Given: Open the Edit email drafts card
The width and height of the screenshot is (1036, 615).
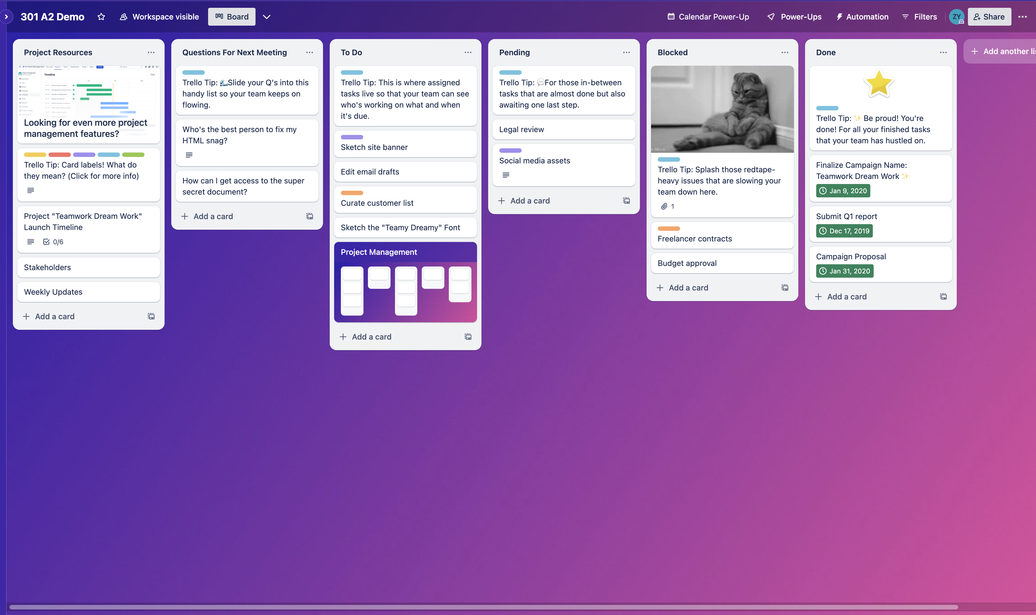Looking at the screenshot, I should click(x=405, y=171).
